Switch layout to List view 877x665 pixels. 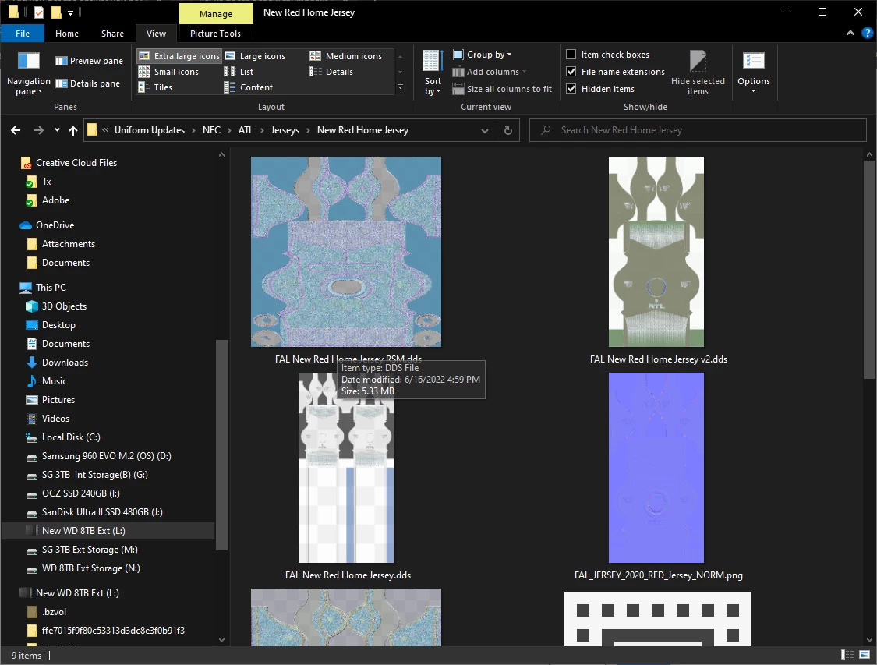click(x=239, y=72)
